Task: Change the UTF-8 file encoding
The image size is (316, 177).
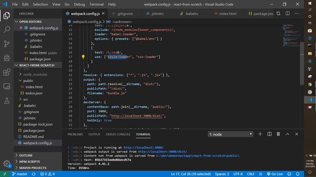Action: (238, 174)
